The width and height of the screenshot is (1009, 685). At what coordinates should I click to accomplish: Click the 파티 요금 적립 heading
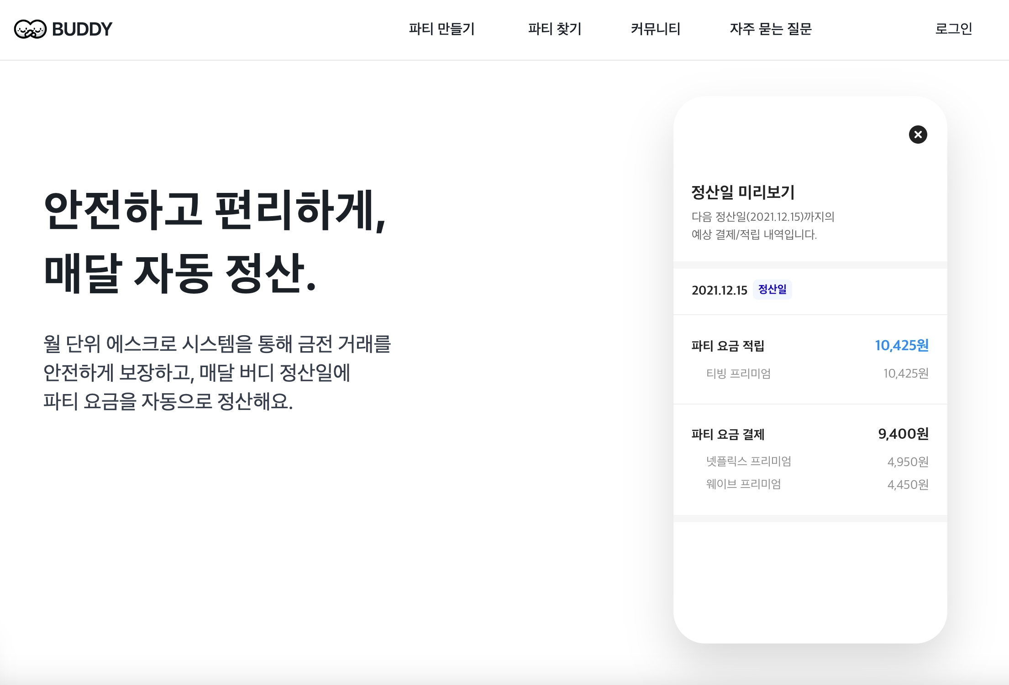pyautogui.click(x=729, y=346)
